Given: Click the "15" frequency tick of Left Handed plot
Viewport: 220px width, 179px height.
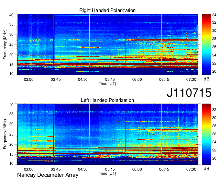Looking at the screenshot, I should point(11,155).
